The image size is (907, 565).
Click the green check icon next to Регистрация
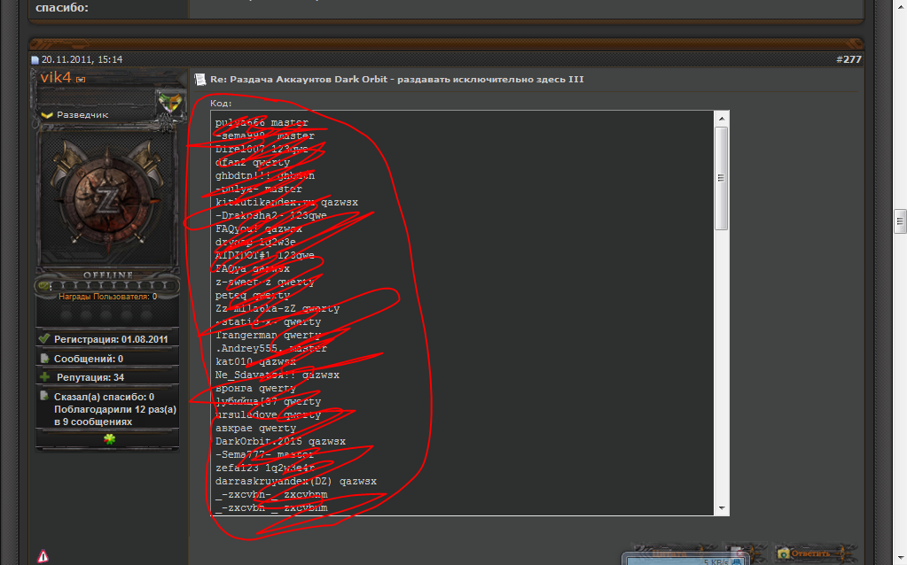(x=44, y=338)
